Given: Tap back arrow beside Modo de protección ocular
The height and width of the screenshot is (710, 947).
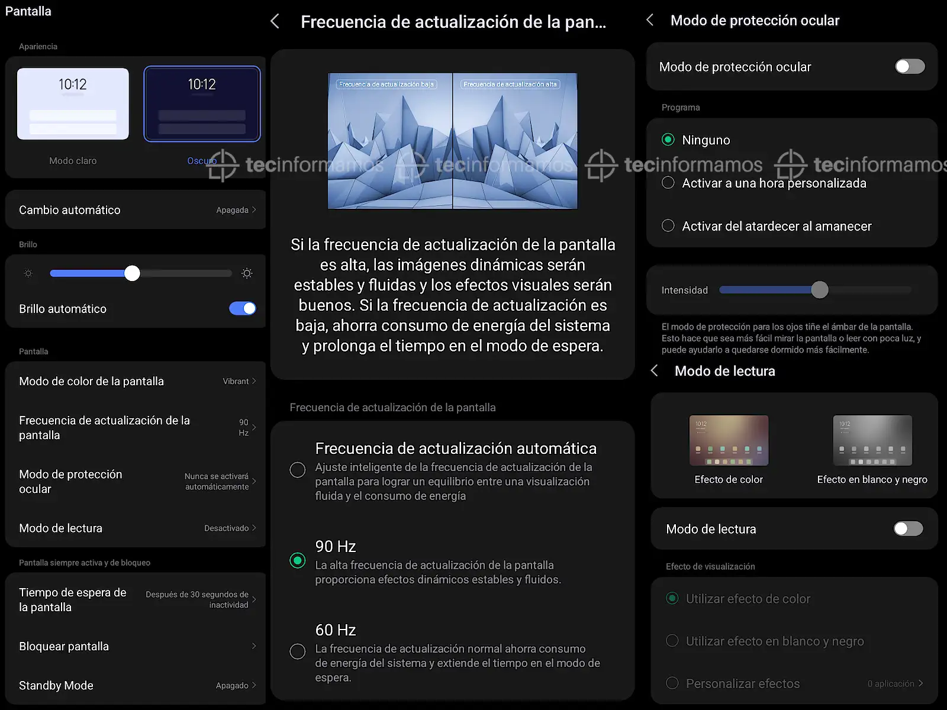Looking at the screenshot, I should click(650, 20).
